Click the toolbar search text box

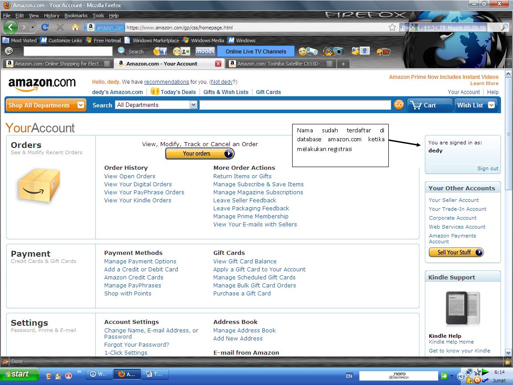[x=68, y=51]
